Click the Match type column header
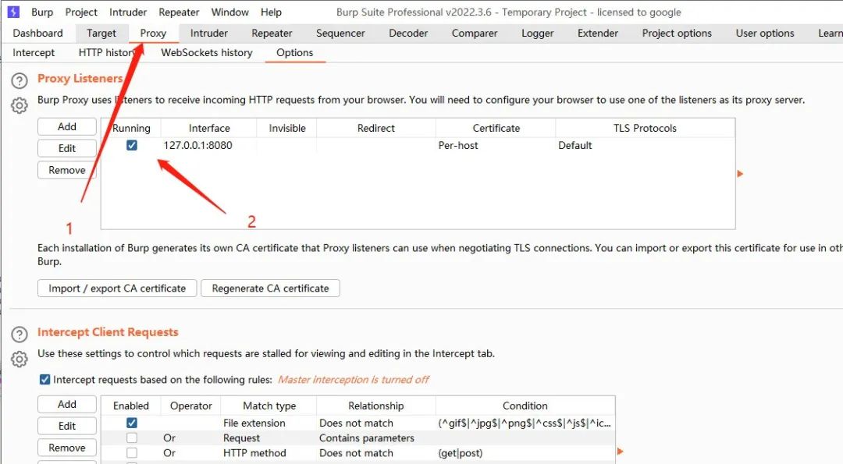This screenshot has width=843, height=464. click(269, 406)
